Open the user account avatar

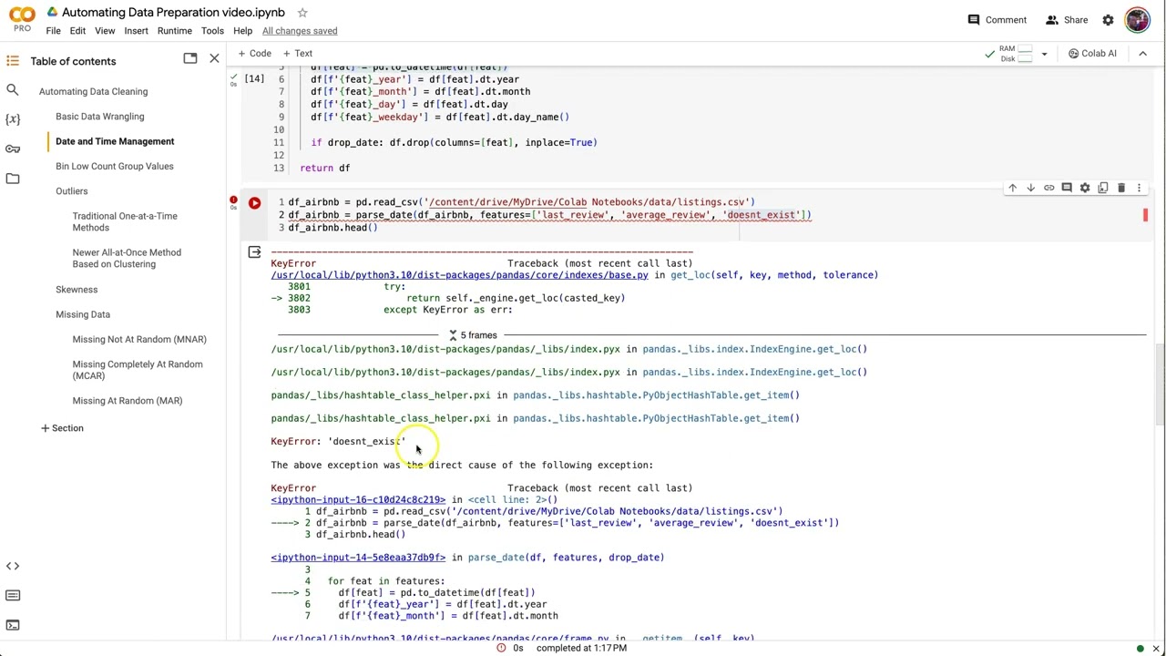click(1137, 19)
